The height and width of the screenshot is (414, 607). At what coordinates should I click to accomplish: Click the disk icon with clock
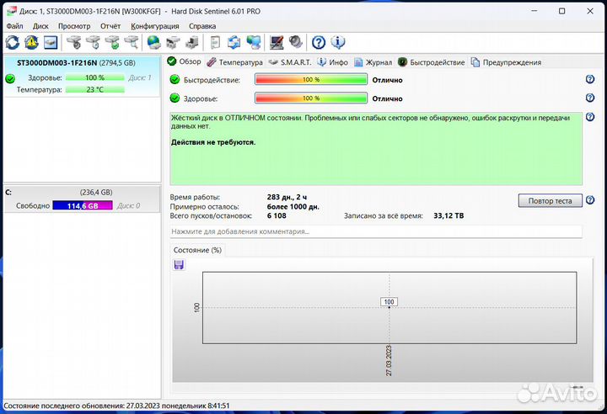pyautogui.click(x=94, y=42)
